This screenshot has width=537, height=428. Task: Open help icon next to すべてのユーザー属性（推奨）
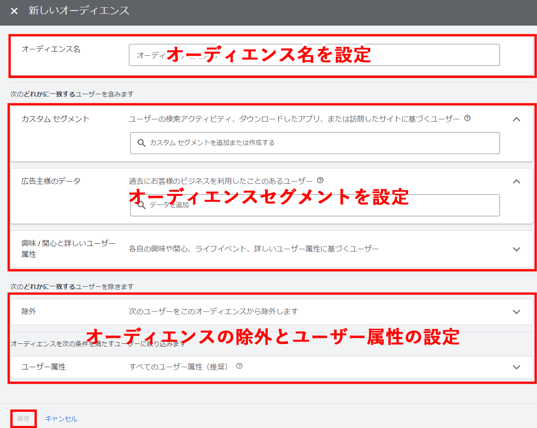tap(239, 366)
